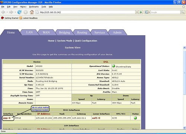Open the address bar history dropdown
The width and height of the screenshot is (186, 134).
(x=137, y=12)
